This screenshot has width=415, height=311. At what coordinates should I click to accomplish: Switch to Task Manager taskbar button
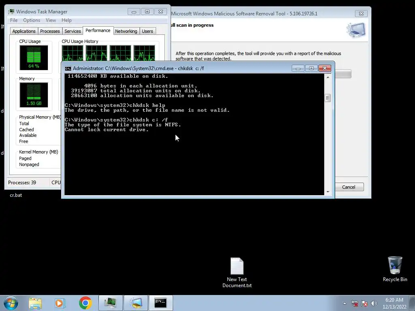pyautogui.click(x=111, y=303)
